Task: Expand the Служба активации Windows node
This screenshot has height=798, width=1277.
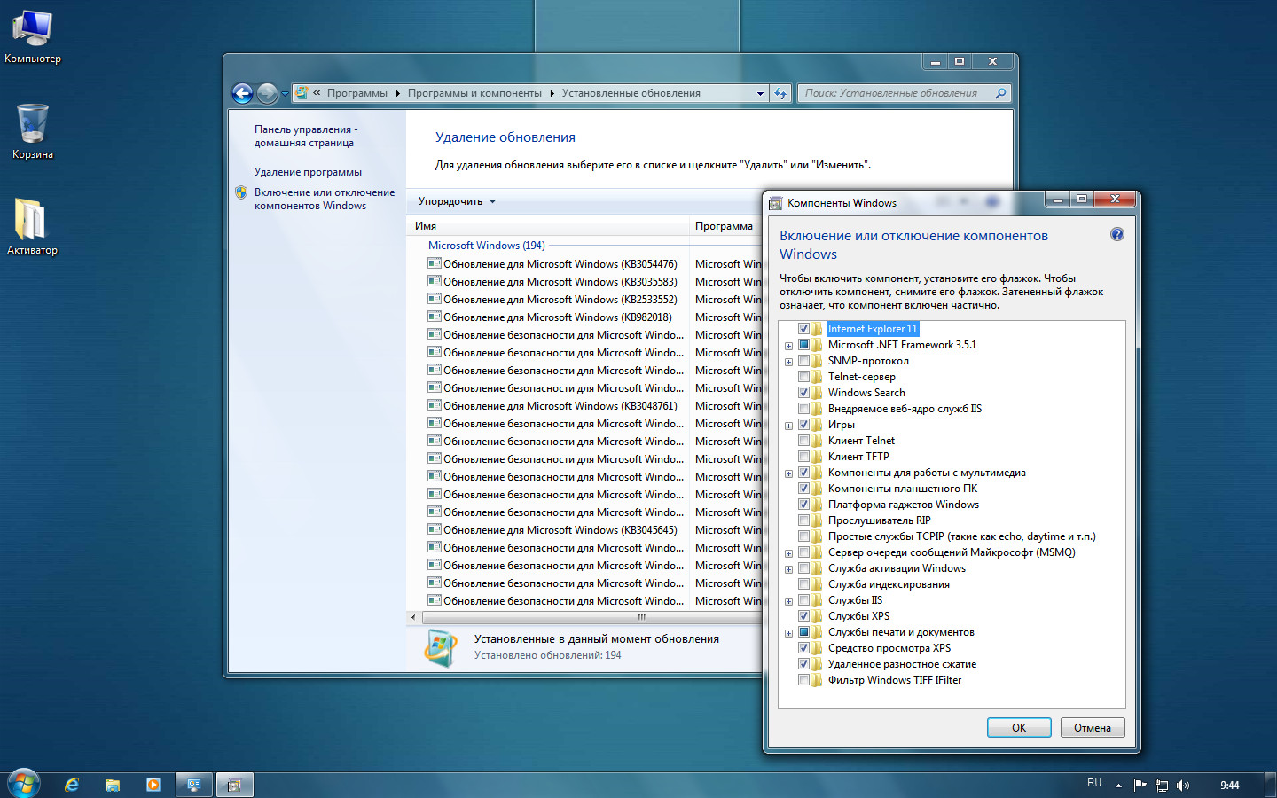Action: click(788, 569)
